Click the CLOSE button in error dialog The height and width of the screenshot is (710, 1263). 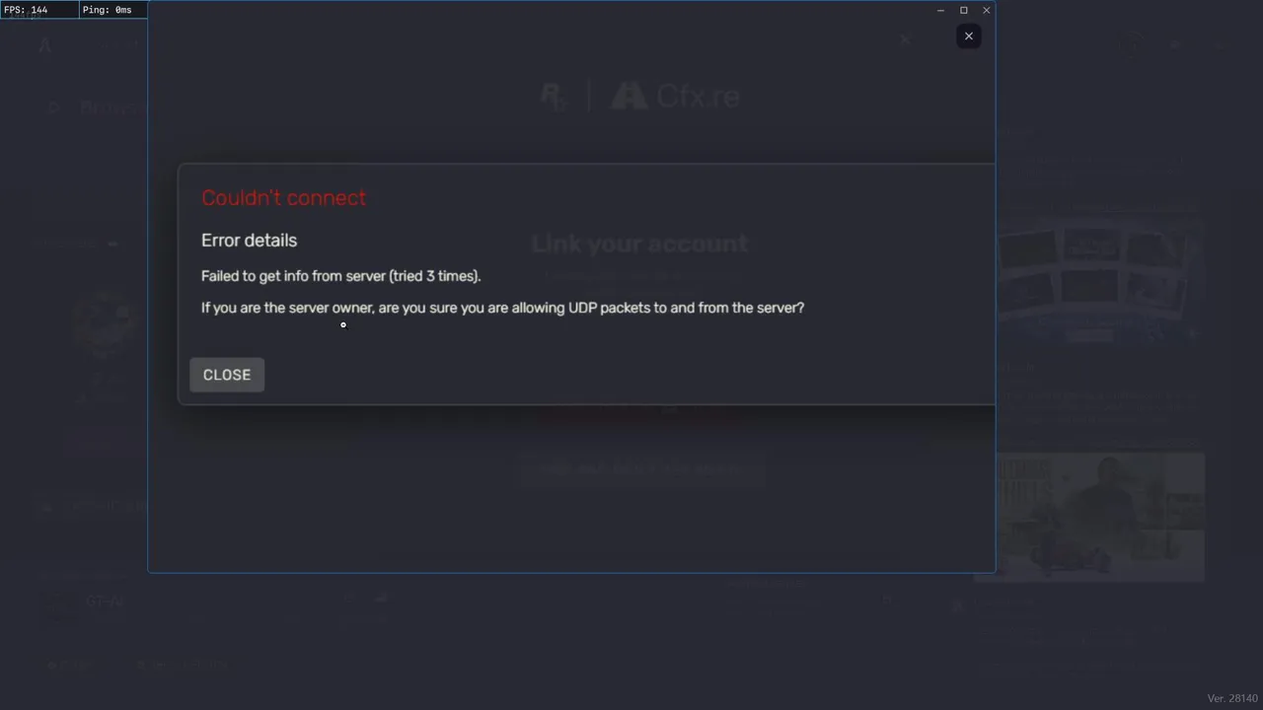pyautogui.click(x=227, y=375)
